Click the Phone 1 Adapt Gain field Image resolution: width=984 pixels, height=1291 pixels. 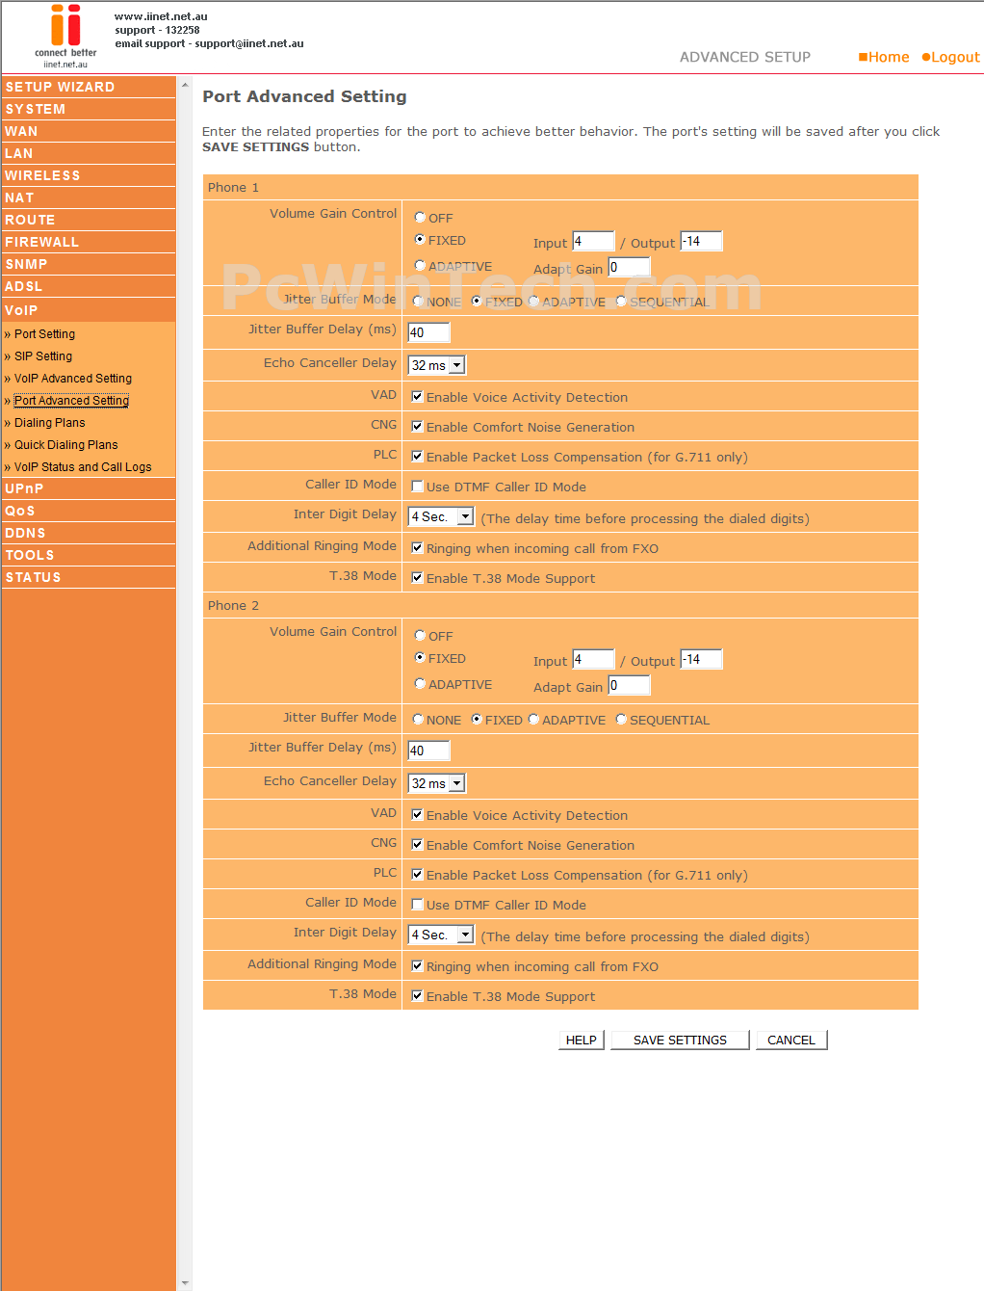[630, 267]
